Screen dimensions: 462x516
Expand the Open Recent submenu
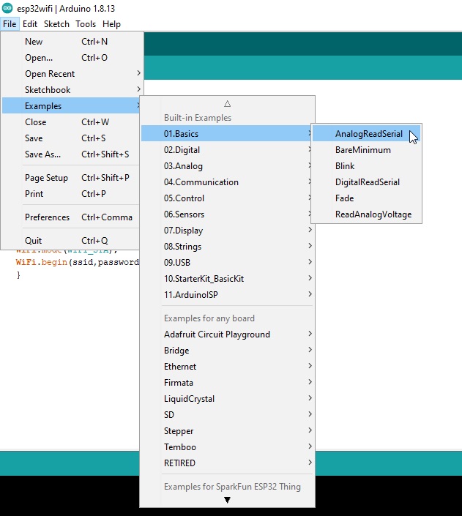[72, 74]
